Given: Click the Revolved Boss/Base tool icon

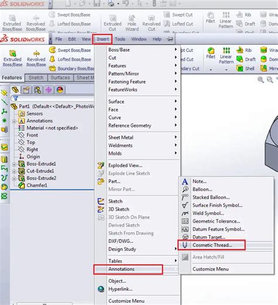Looking at the screenshot, I should tap(36, 53).
